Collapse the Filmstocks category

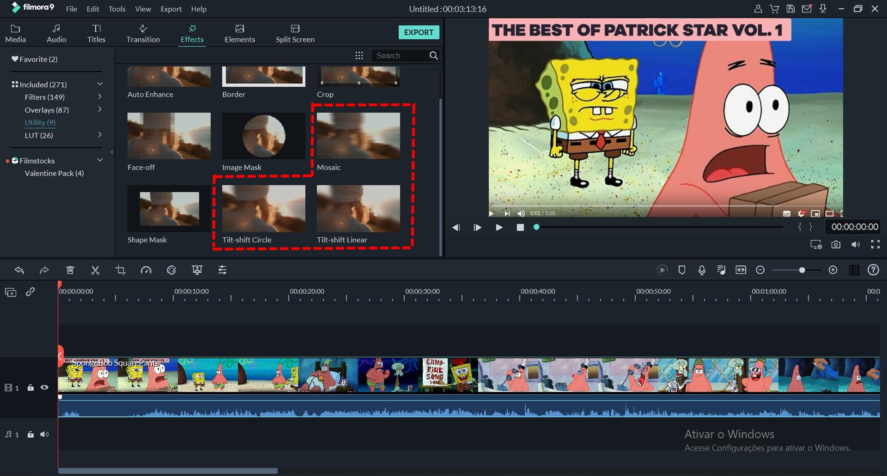click(100, 160)
